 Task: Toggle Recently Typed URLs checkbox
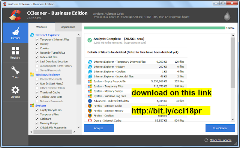click(37, 53)
